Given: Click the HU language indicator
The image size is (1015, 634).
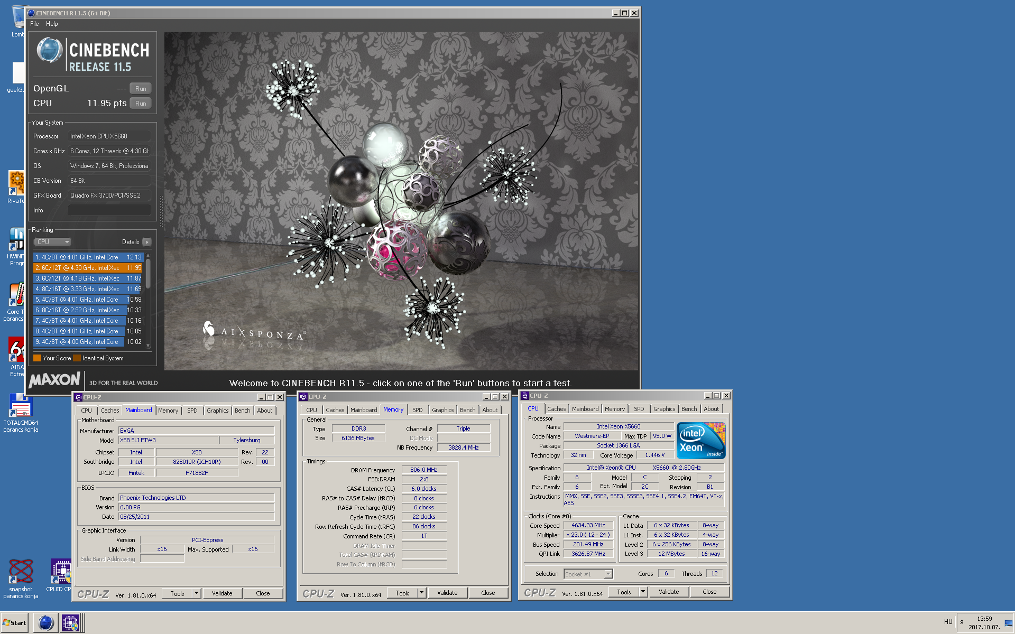Looking at the screenshot, I should coord(948,622).
